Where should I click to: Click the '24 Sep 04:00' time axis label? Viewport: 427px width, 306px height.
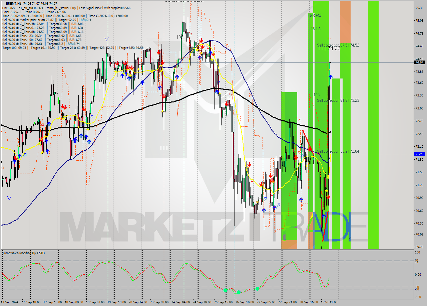180,302
